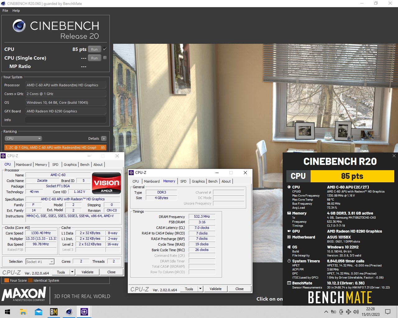Run the CPU (Single Core) test
Viewport: 398px width, 318px height.
95,58
